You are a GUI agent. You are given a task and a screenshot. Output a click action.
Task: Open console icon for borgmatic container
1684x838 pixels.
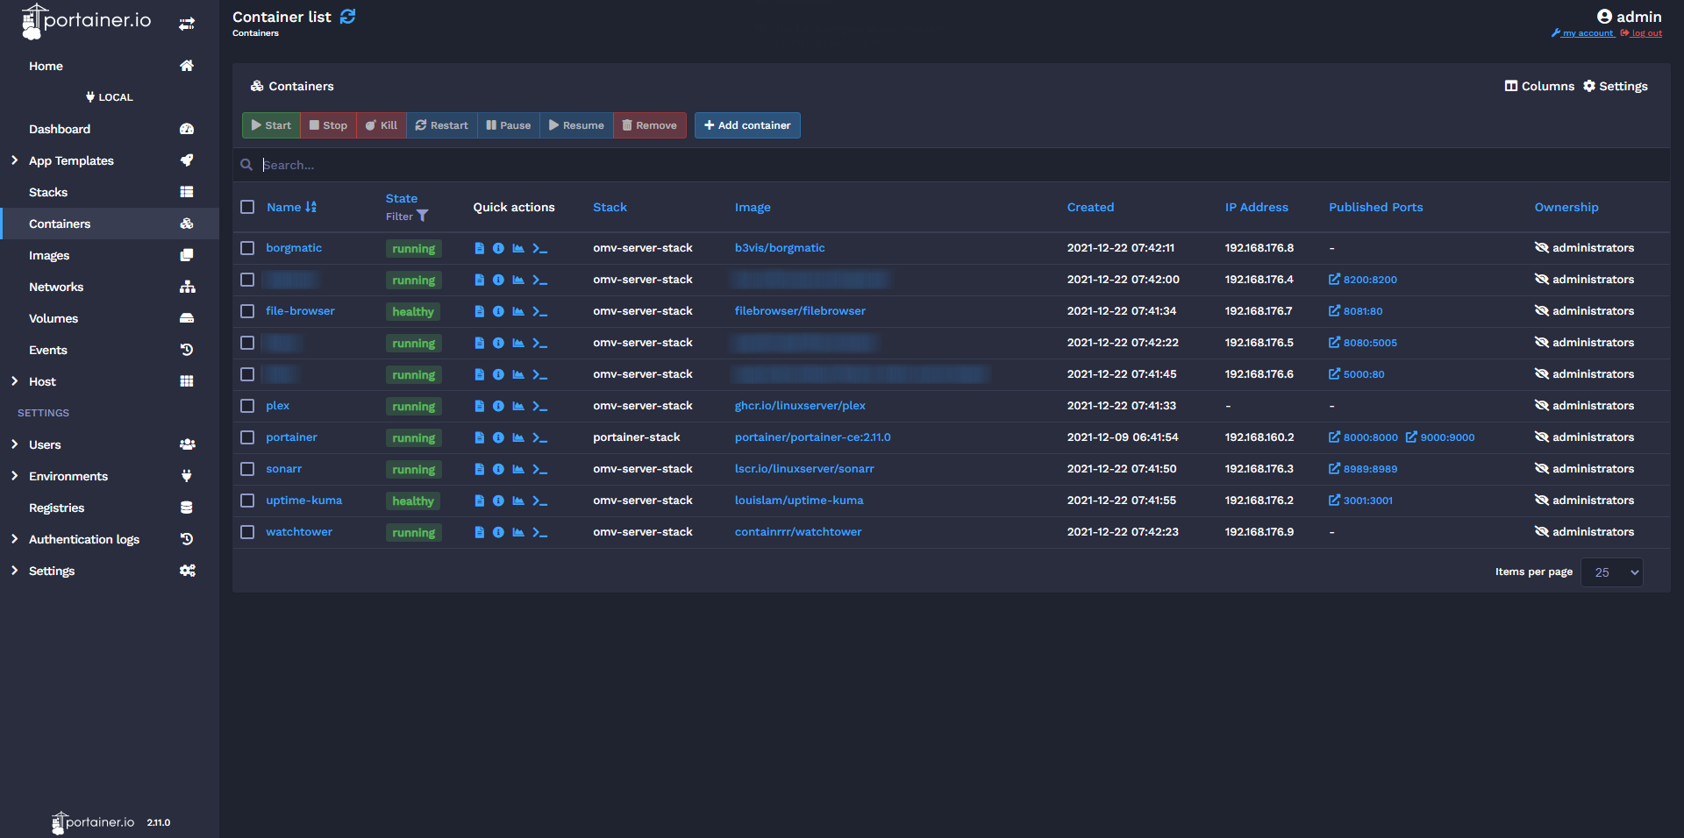tap(540, 248)
